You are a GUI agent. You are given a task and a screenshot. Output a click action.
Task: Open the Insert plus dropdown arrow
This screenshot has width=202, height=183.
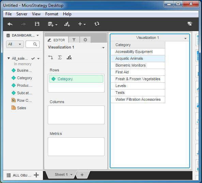[x=84, y=24]
